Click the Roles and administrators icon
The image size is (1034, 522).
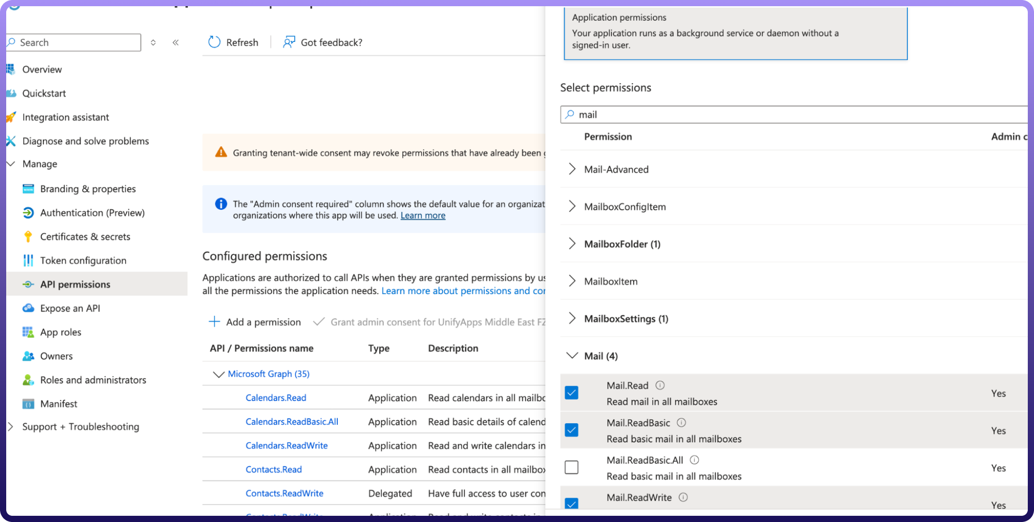tap(28, 380)
